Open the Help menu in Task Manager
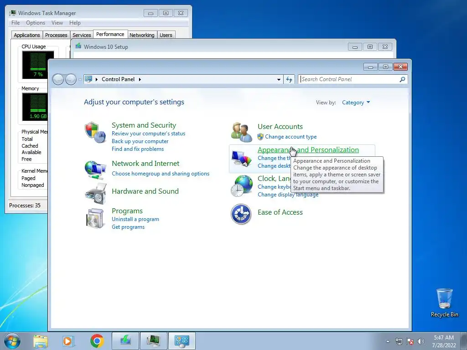The height and width of the screenshot is (350, 467). pos(75,23)
